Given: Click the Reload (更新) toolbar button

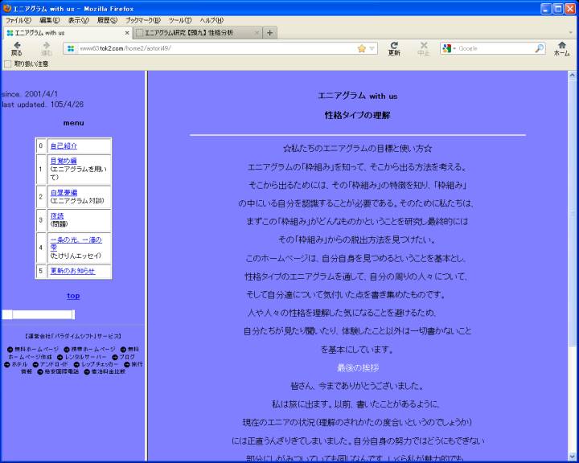Looking at the screenshot, I should [x=394, y=48].
